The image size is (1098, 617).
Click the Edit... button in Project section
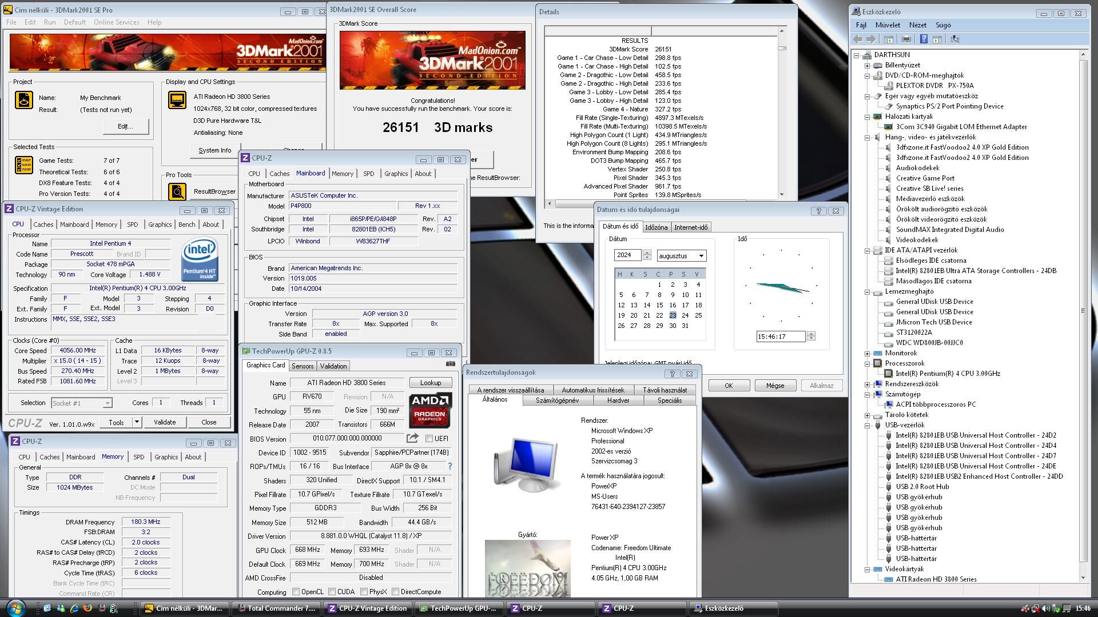(125, 126)
